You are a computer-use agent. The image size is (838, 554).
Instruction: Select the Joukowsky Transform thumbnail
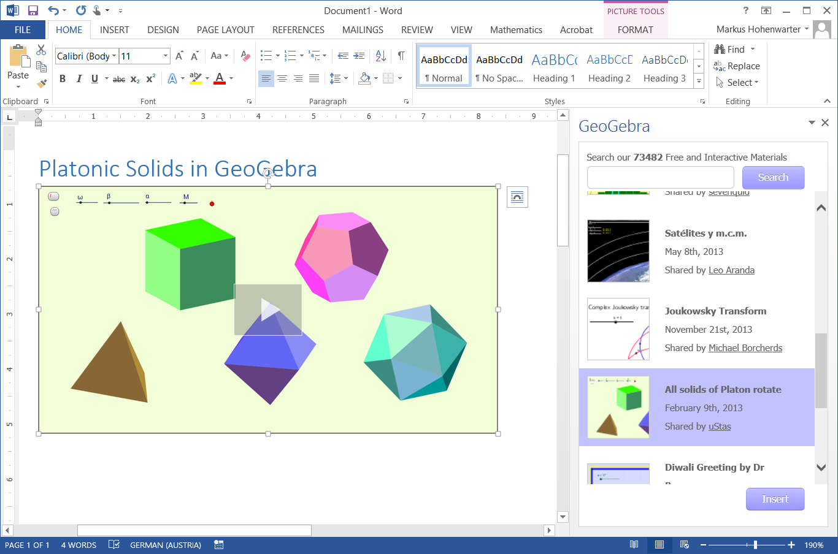point(618,329)
